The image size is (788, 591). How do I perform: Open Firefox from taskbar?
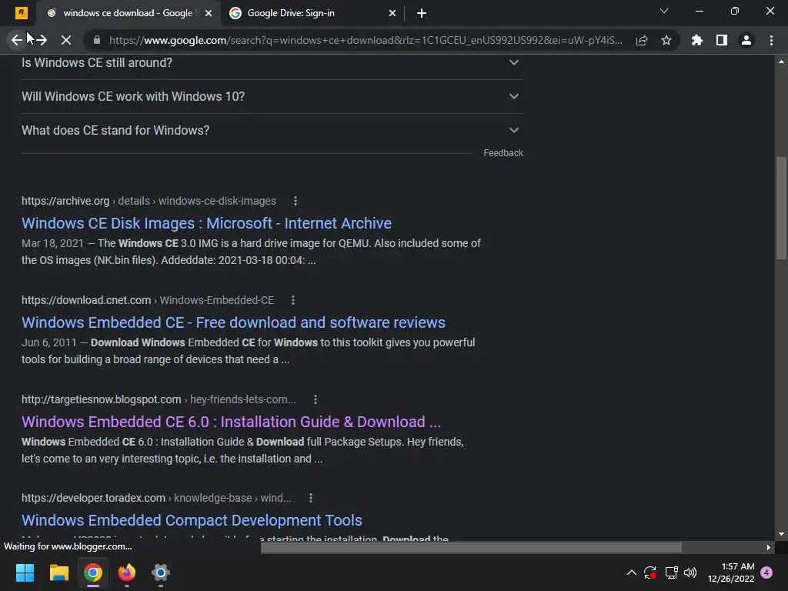point(127,573)
